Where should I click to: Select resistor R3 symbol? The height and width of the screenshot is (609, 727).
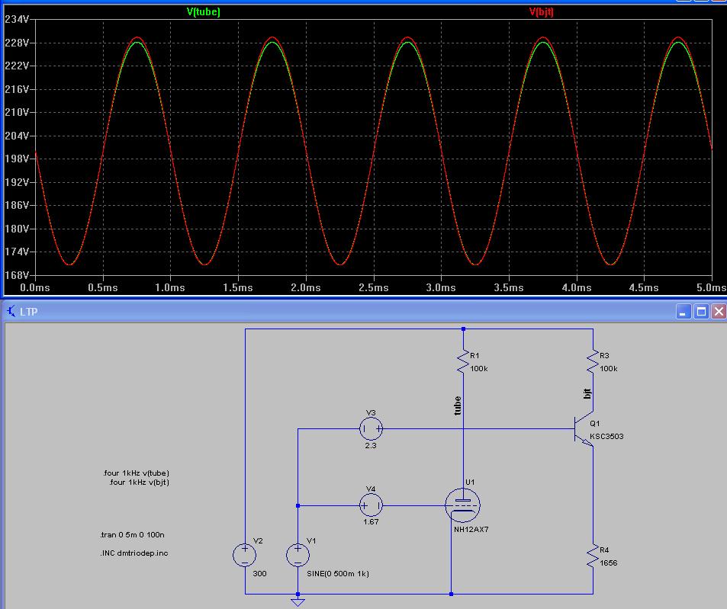point(593,362)
